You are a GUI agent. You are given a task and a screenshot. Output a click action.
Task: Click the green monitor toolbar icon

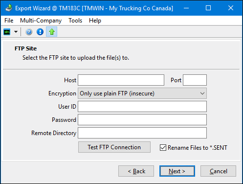(7, 32)
